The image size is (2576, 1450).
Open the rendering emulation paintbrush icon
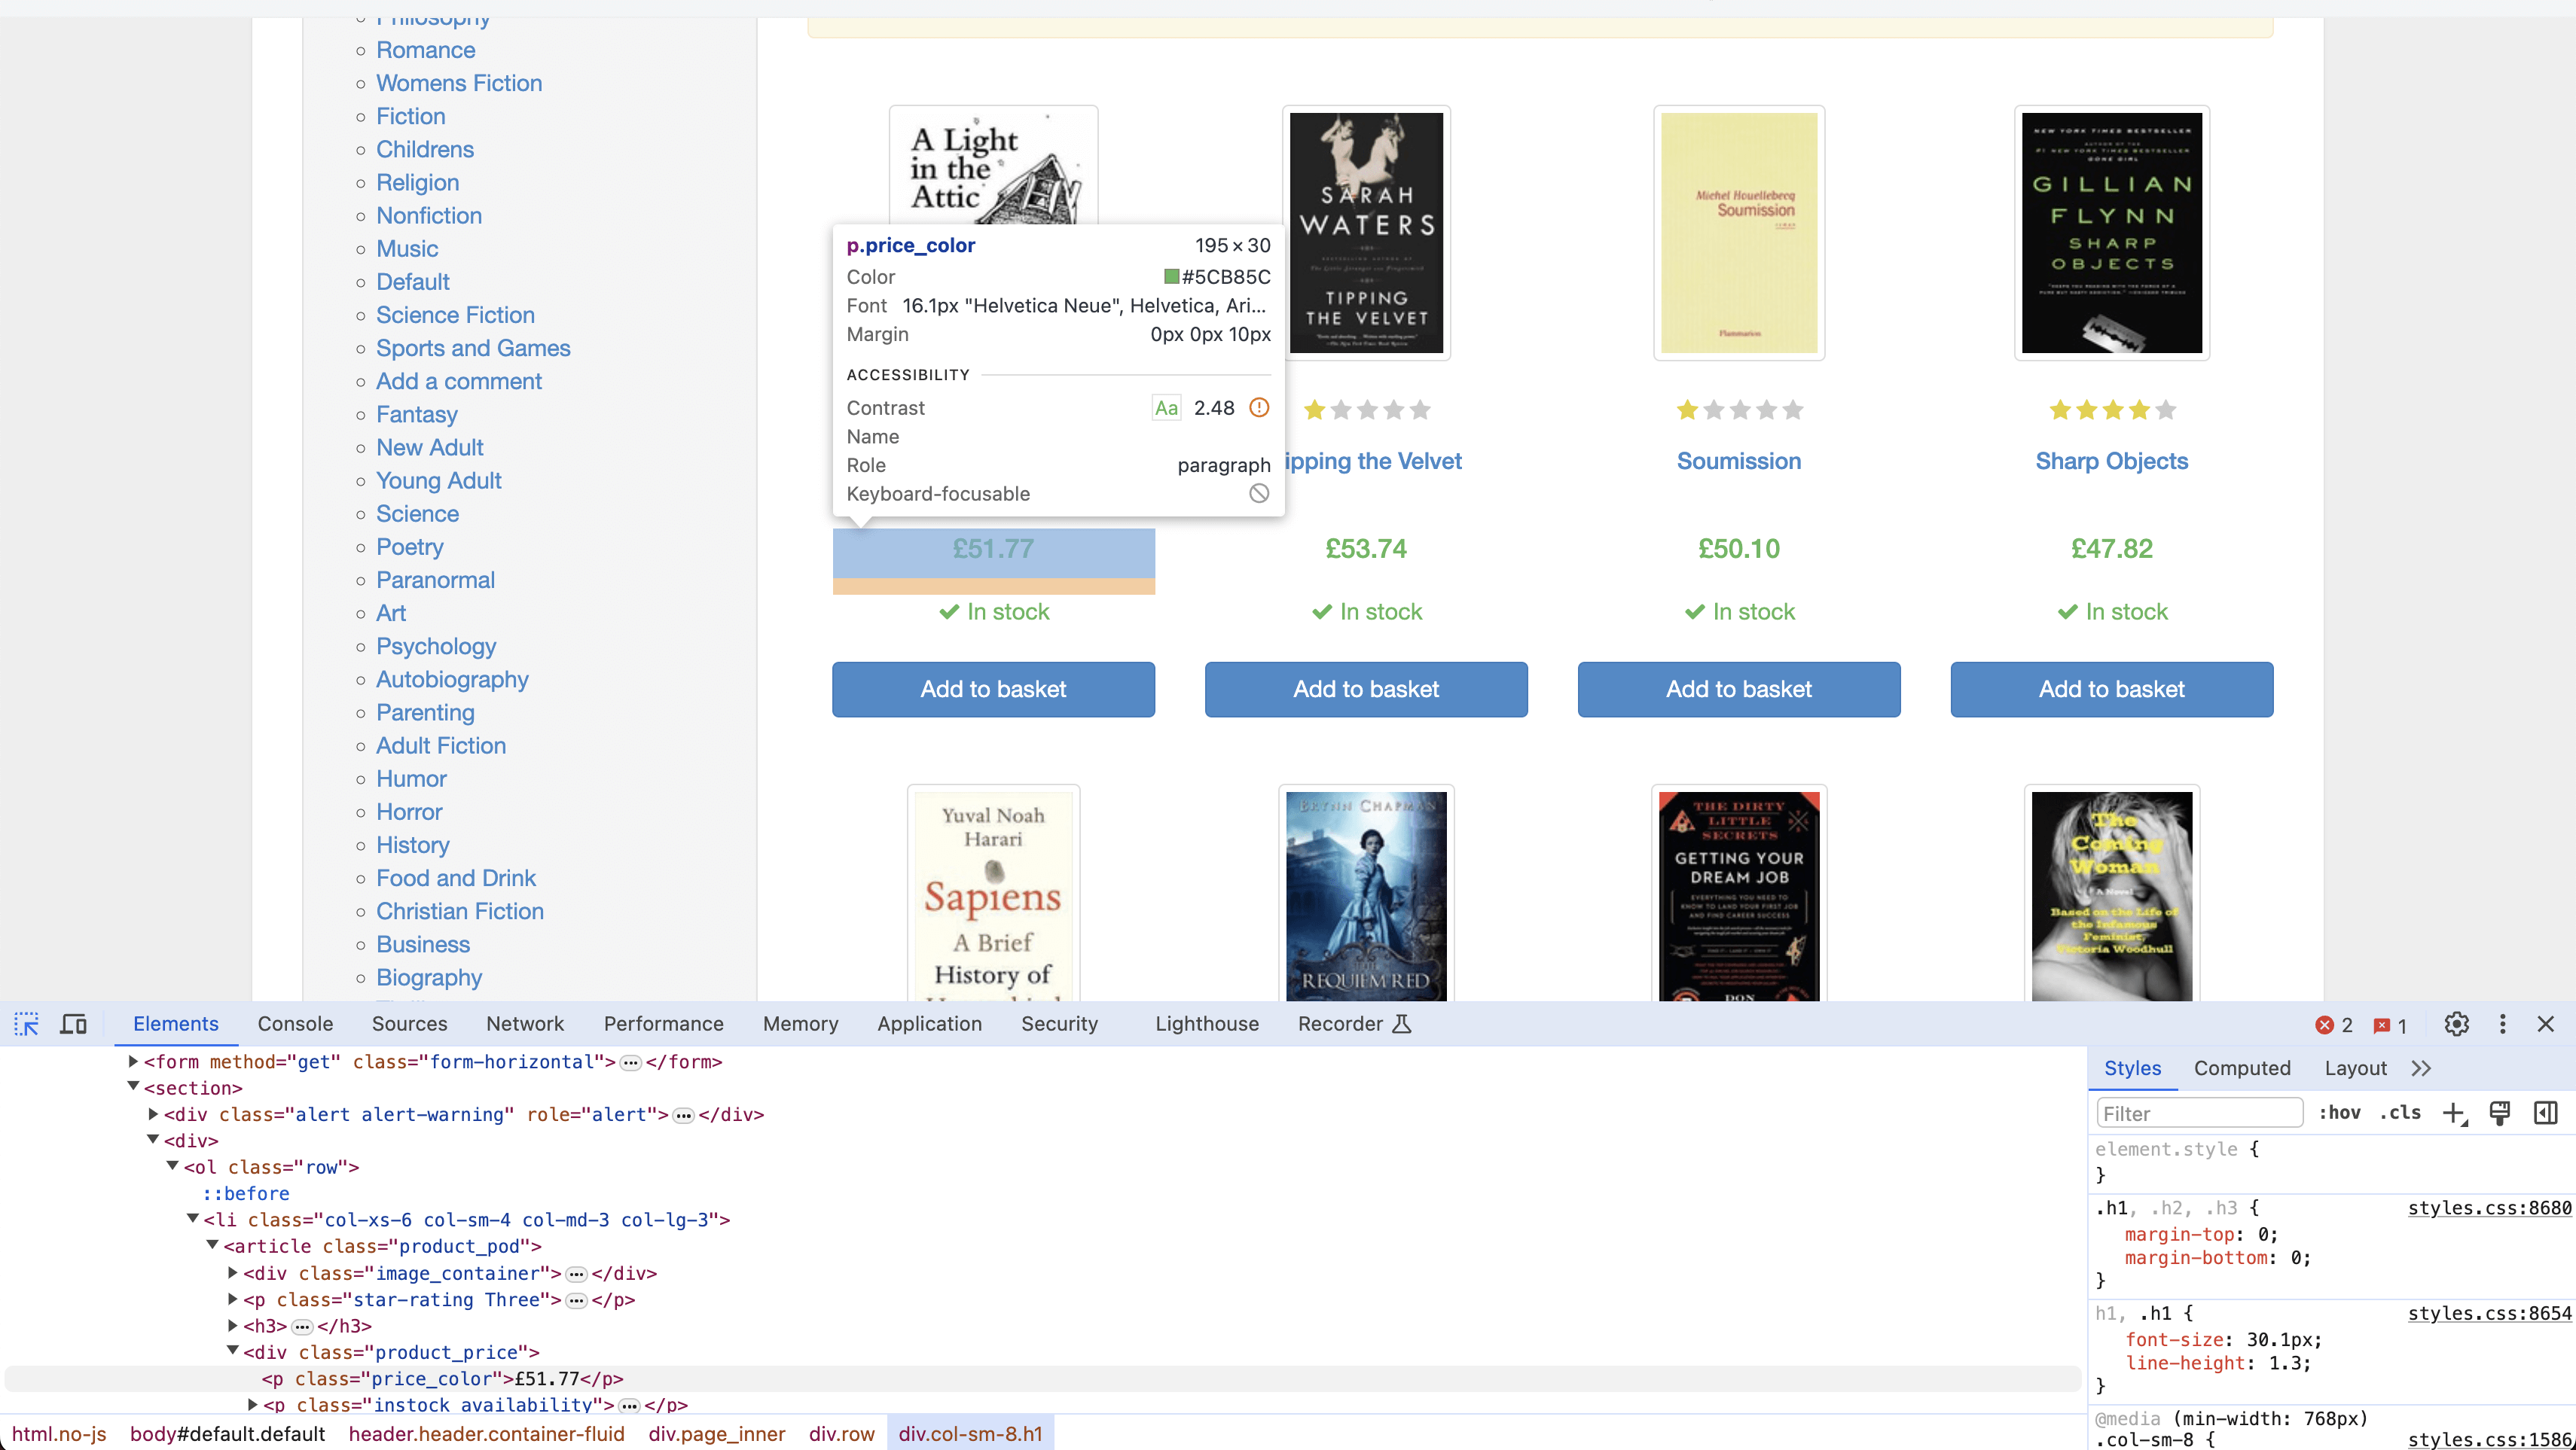click(x=2499, y=1113)
